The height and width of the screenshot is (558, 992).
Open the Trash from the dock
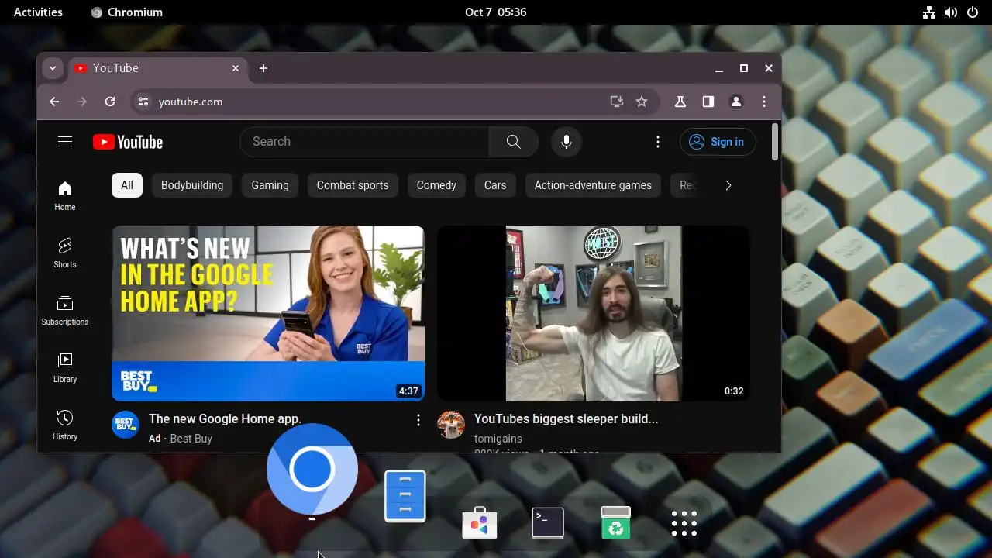pyautogui.click(x=616, y=523)
